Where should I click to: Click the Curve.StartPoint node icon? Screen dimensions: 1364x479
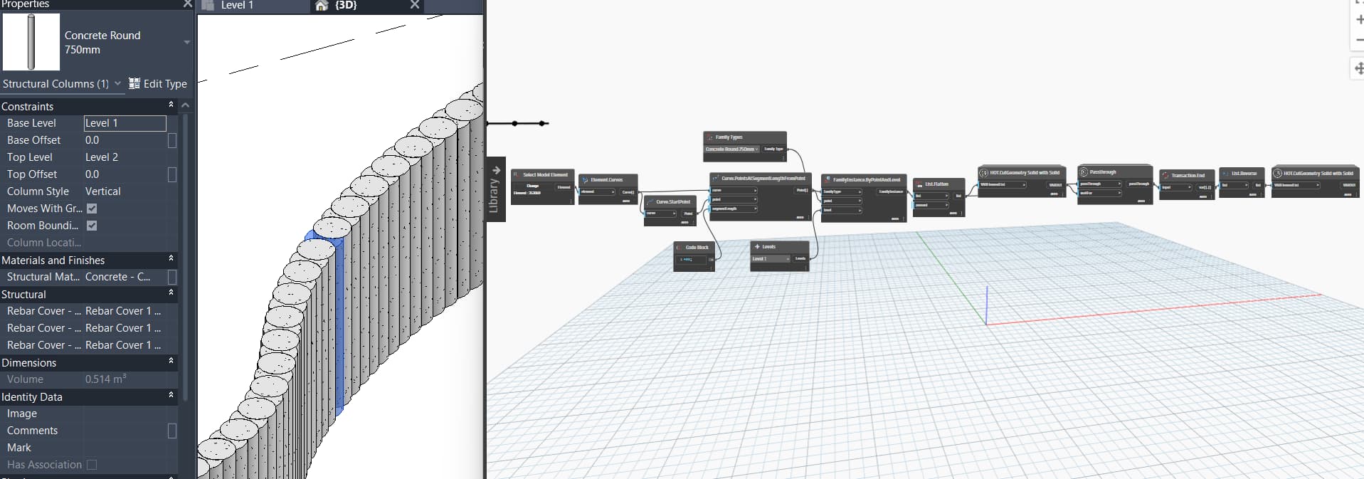tap(650, 201)
